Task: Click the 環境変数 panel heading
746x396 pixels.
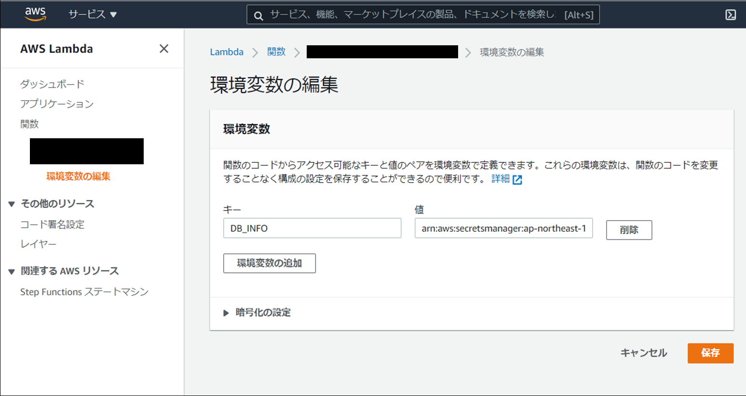Action: [246, 129]
